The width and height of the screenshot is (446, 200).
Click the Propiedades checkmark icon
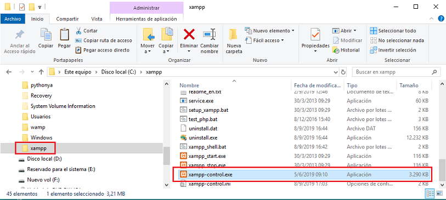point(315,35)
